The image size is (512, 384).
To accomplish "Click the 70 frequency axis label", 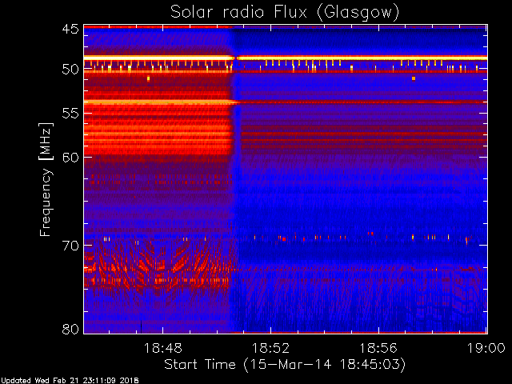I will point(70,246).
